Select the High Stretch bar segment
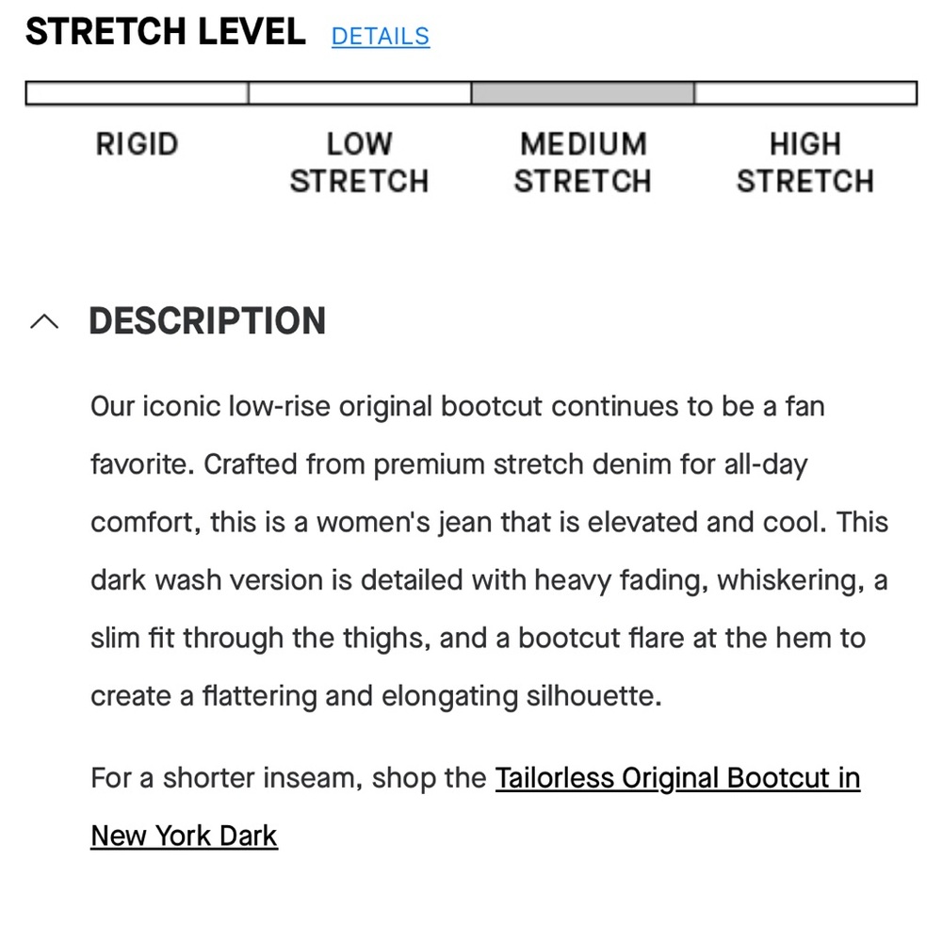Screen dimensions: 942x942 tap(805, 93)
